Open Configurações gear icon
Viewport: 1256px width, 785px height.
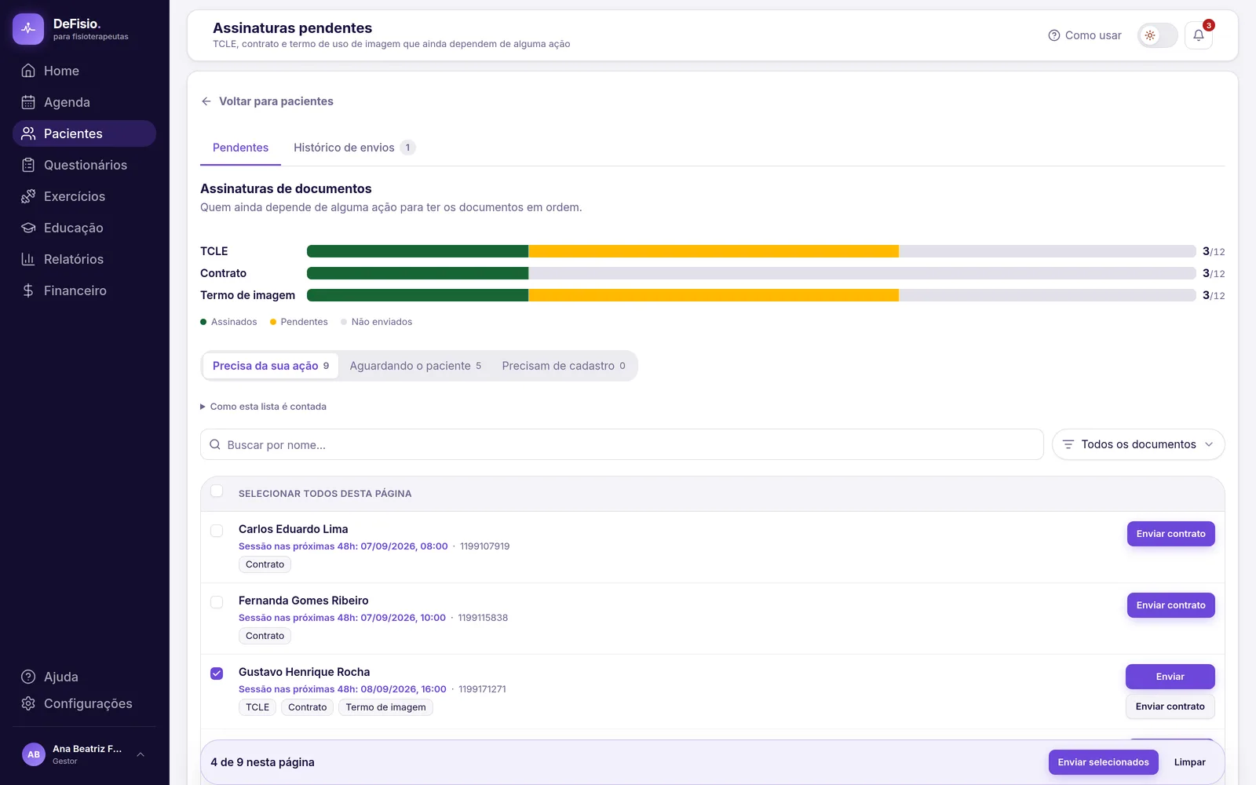tap(28, 703)
